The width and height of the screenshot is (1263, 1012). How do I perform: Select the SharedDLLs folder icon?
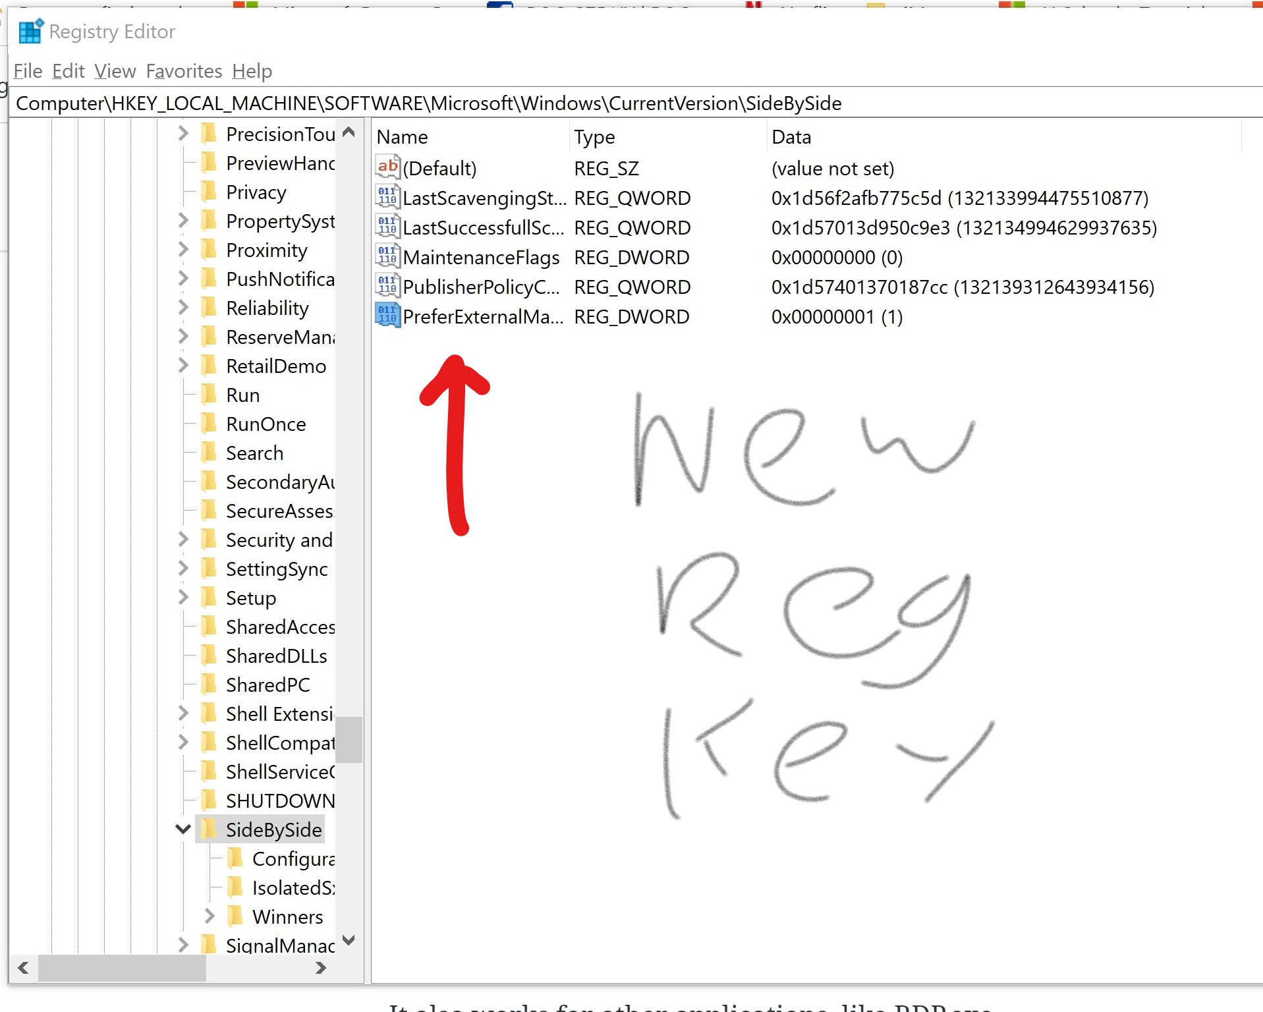click(209, 655)
